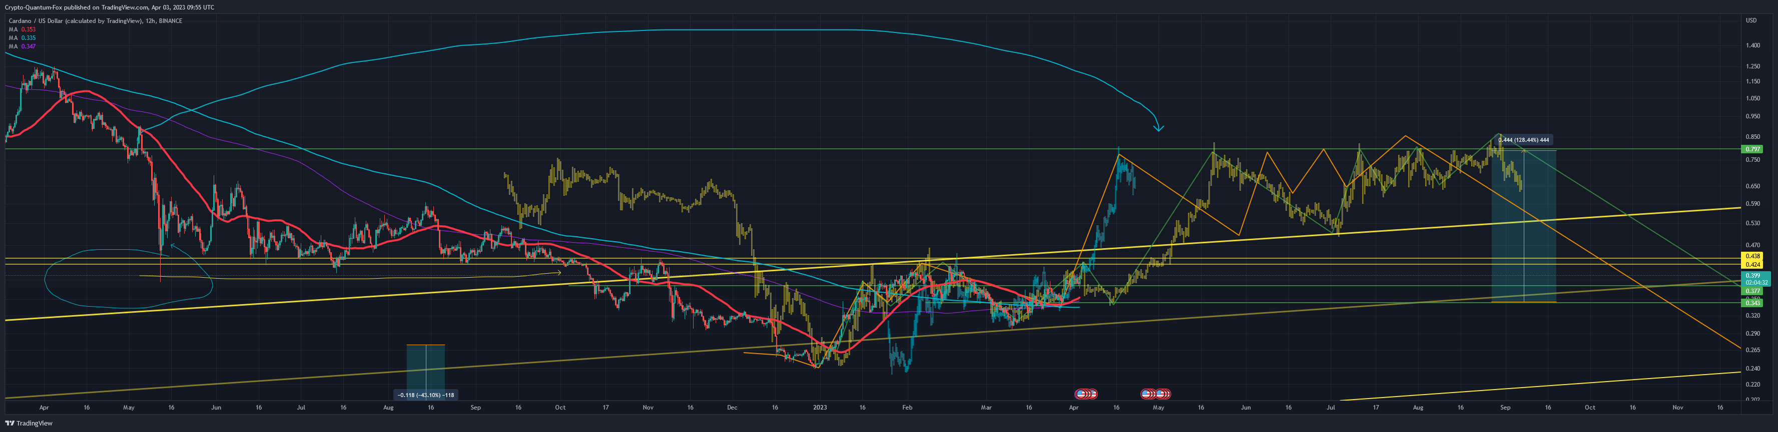Click the 0.530 price axis value
Screen dimensions: 1778x432
tap(1752, 223)
